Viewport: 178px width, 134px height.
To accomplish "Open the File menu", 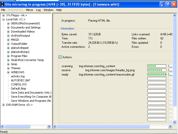I will tap(3, 10).
